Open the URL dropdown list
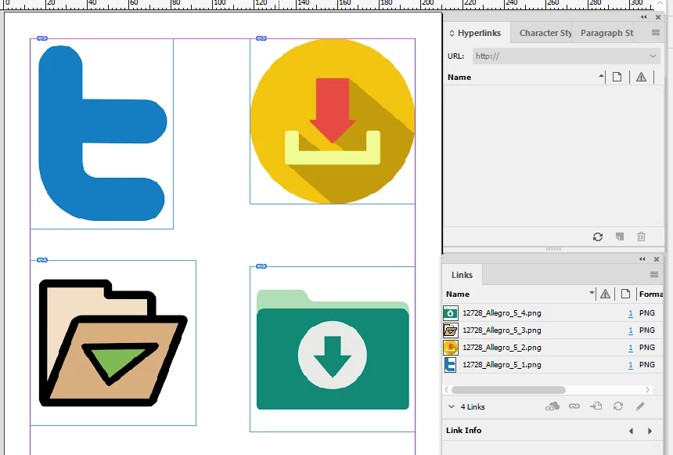 click(653, 56)
